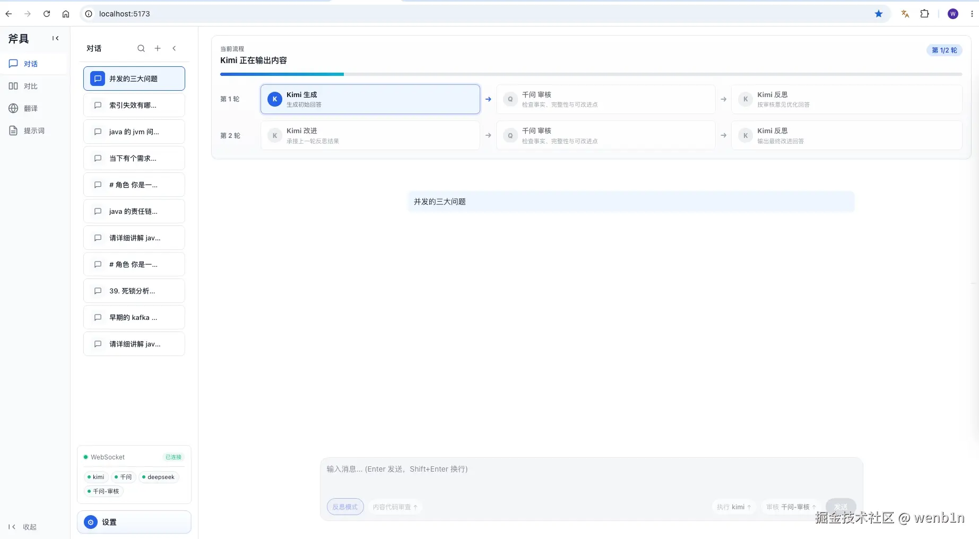The image size is (979, 539).
Task: Click the site info icon in address bar
Action: tap(89, 14)
